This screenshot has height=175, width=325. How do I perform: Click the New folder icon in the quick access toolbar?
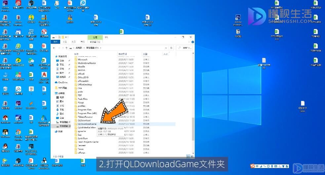(63, 37)
